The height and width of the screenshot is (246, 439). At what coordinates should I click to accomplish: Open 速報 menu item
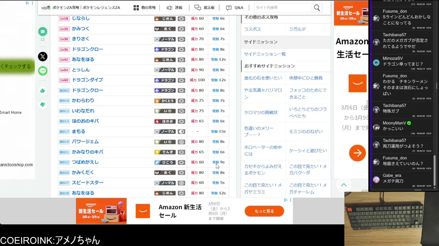(x=175, y=8)
